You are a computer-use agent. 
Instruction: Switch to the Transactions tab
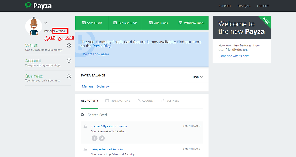[118, 101]
